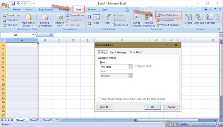
Task: Sort A to Z ascending
Action: [90, 17]
